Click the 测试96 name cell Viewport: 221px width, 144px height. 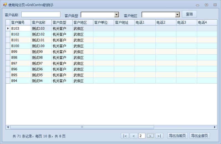pos(41,69)
